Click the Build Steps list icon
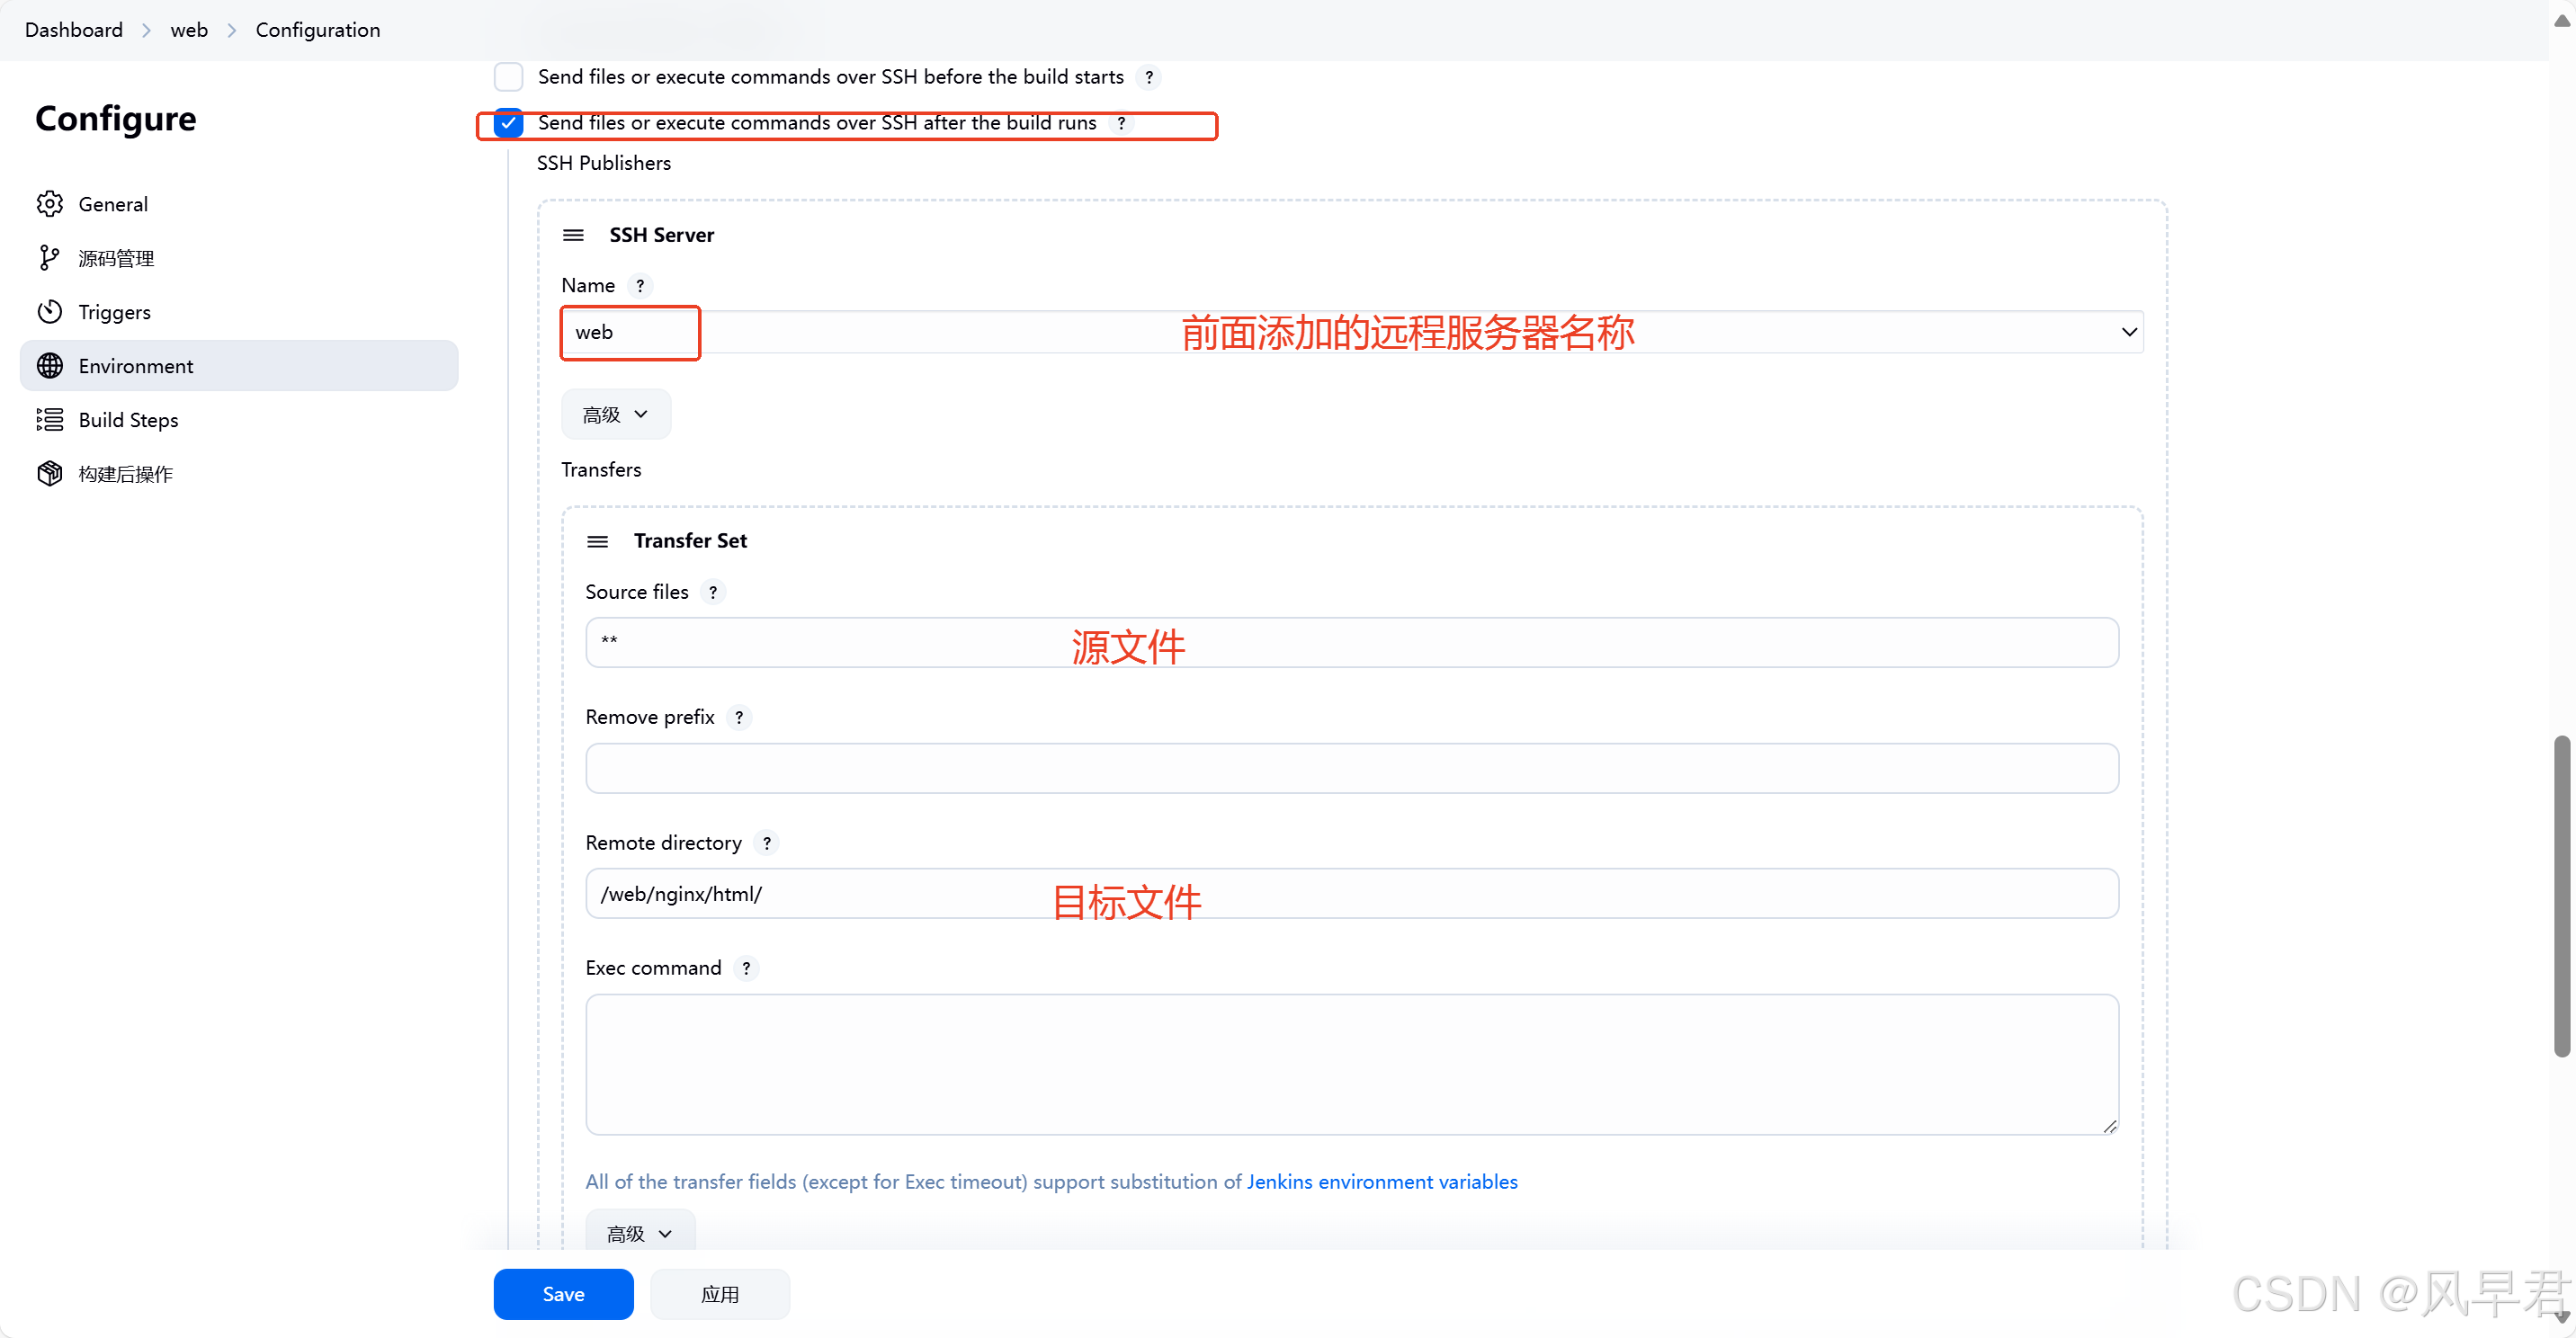This screenshot has width=2576, height=1338. pyautogui.click(x=50, y=420)
